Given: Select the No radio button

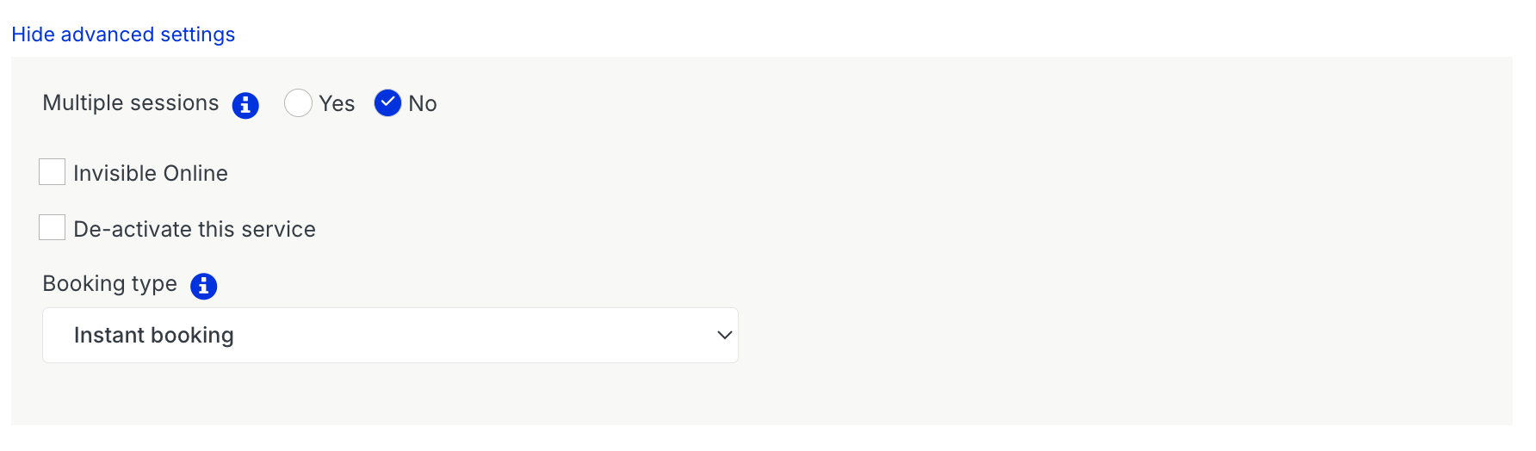Looking at the screenshot, I should (x=387, y=103).
